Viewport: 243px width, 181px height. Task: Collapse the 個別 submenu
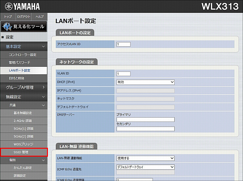point(24,160)
